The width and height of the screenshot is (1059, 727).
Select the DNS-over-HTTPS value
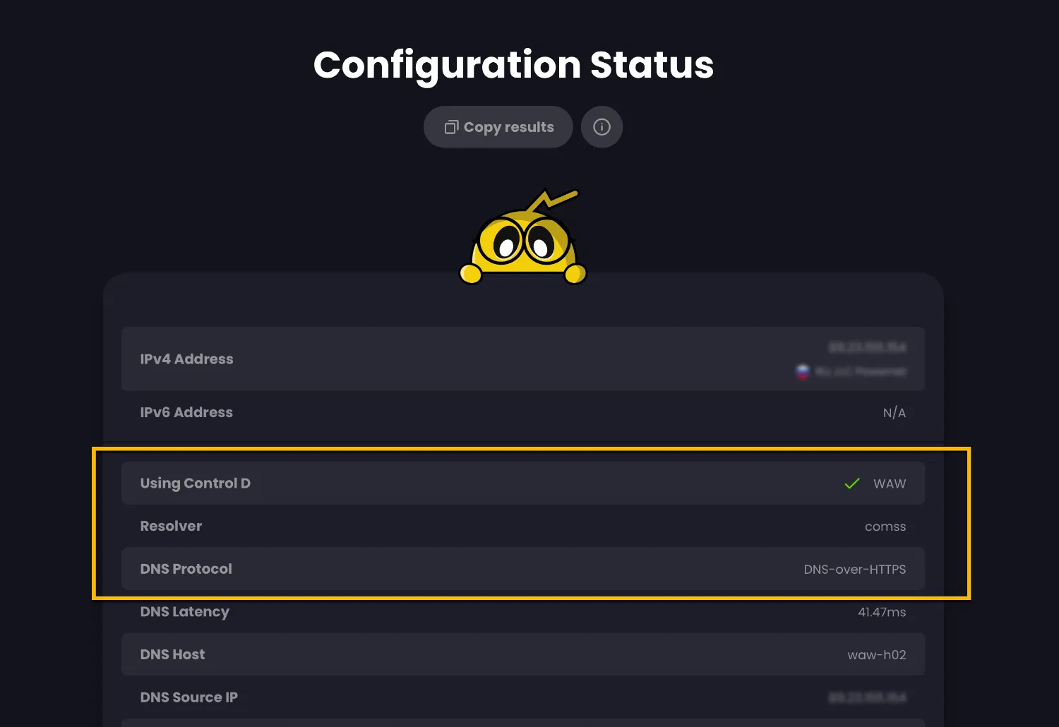854,570
